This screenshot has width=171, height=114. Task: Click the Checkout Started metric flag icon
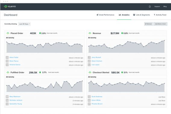[x=90, y=72]
